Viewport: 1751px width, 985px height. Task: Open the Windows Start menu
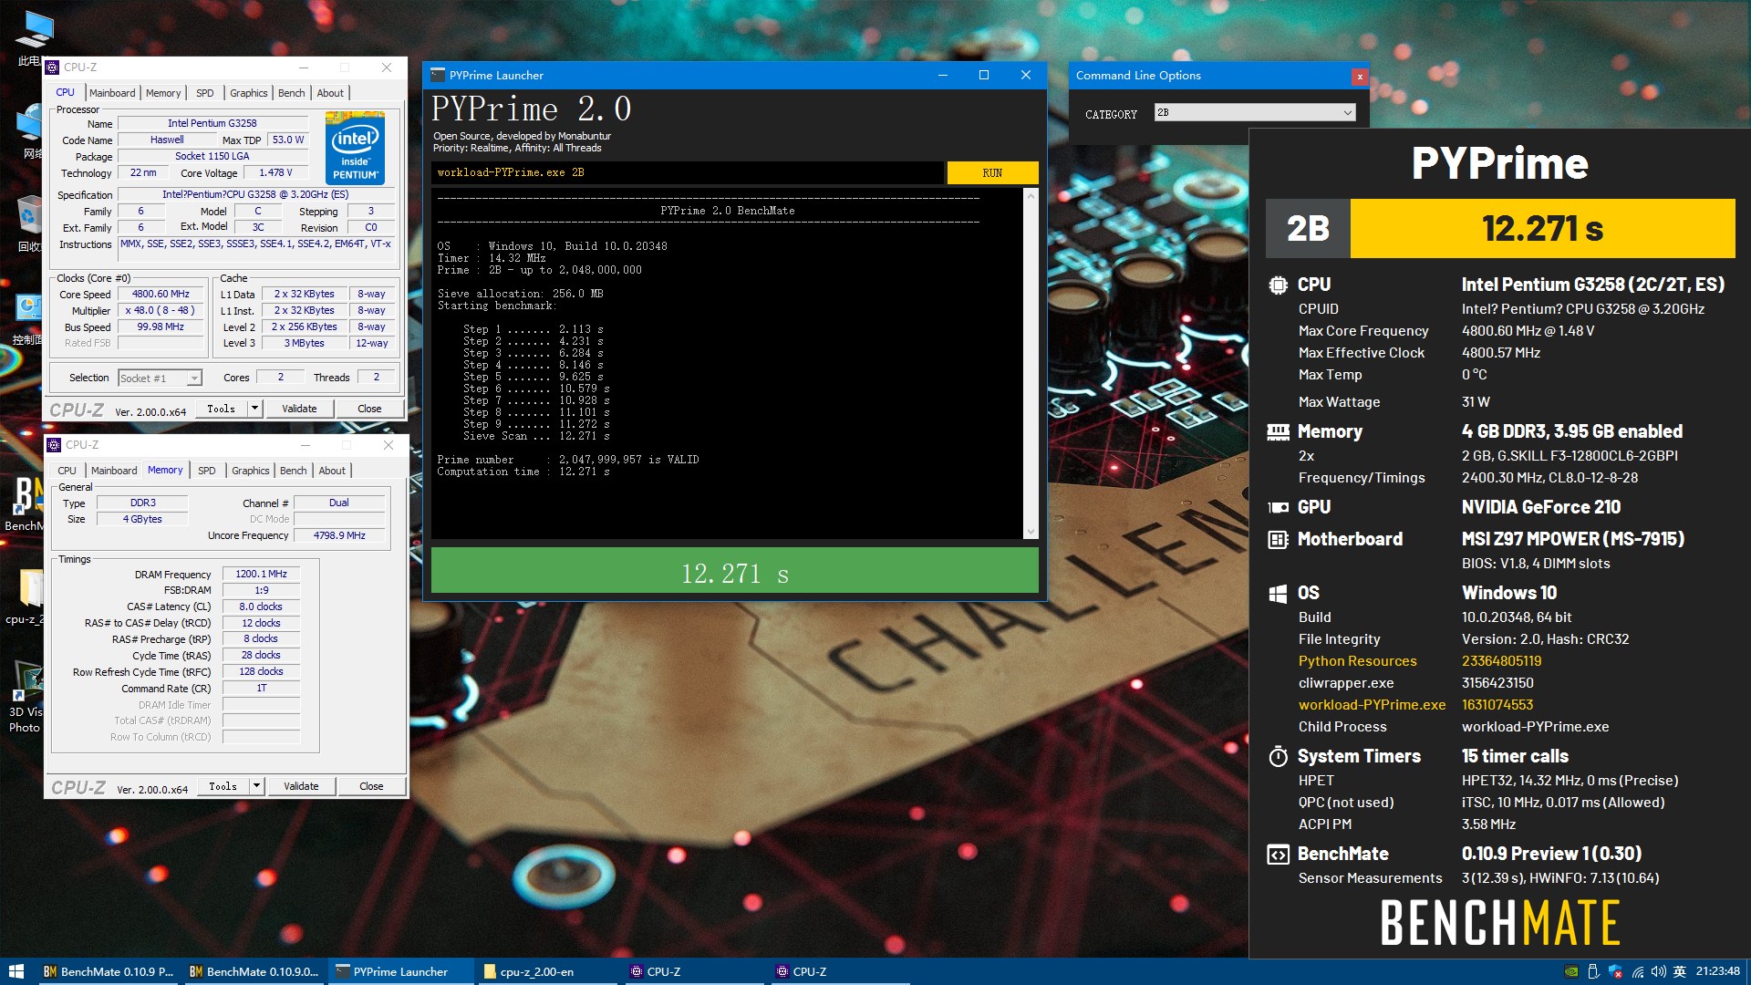click(x=16, y=971)
